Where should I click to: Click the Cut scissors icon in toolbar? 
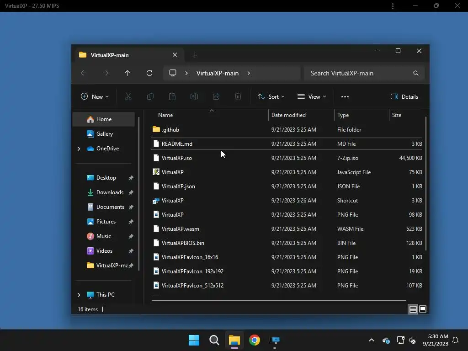click(x=128, y=96)
